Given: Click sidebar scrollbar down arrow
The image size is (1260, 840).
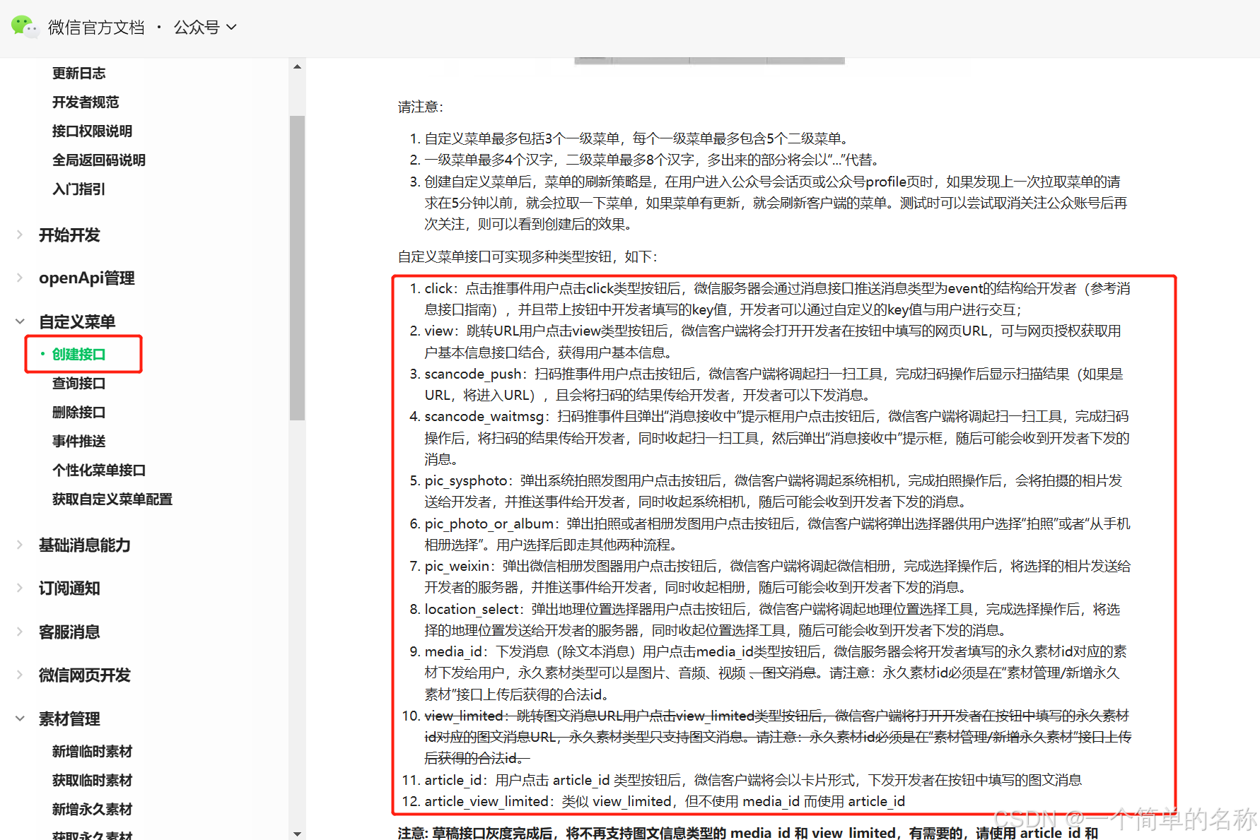Looking at the screenshot, I should pyautogui.click(x=297, y=834).
